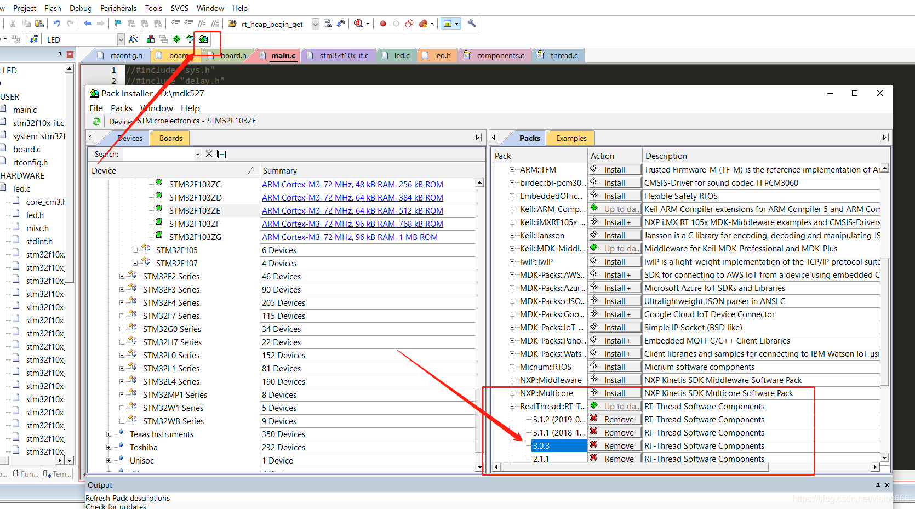Switch to Examples tab
The width and height of the screenshot is (915, 509).
pos(571,138)
